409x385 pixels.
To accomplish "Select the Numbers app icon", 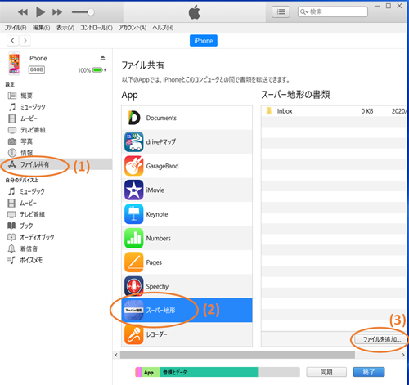I will pyautogui.click(x=133, y=238).
